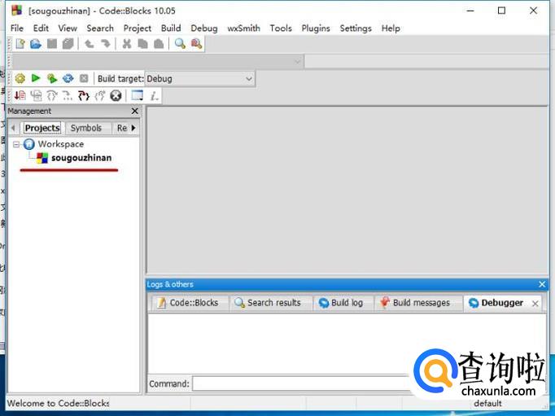Open the Debug menu
This screenshot has width=555, height=416.
(x=204, y=28)
